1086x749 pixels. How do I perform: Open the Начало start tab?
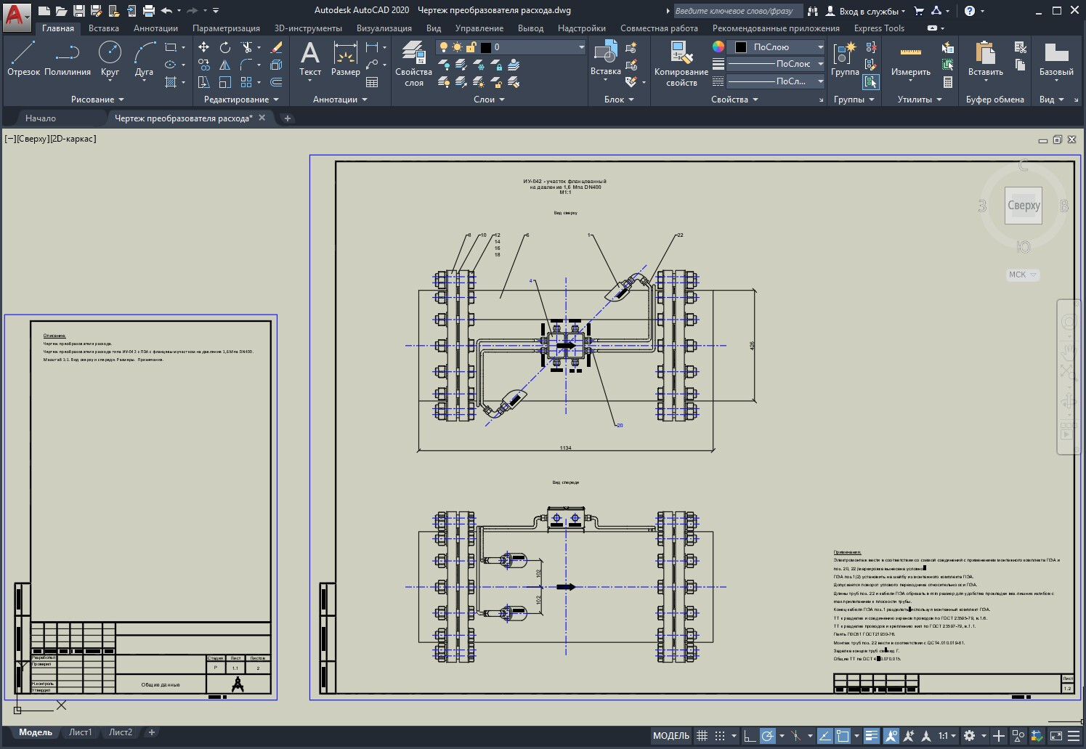click(x=41, y=118)
